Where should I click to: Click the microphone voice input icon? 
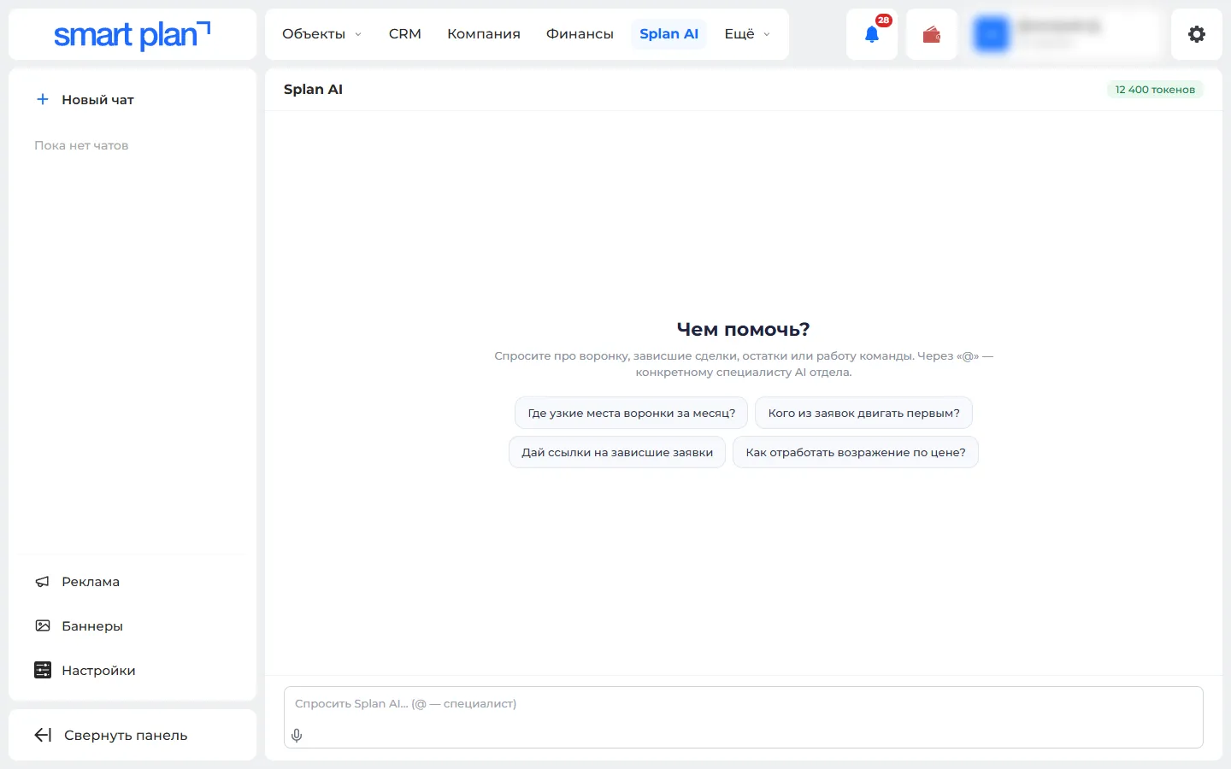pyautogui.click(x=297, y=735)
